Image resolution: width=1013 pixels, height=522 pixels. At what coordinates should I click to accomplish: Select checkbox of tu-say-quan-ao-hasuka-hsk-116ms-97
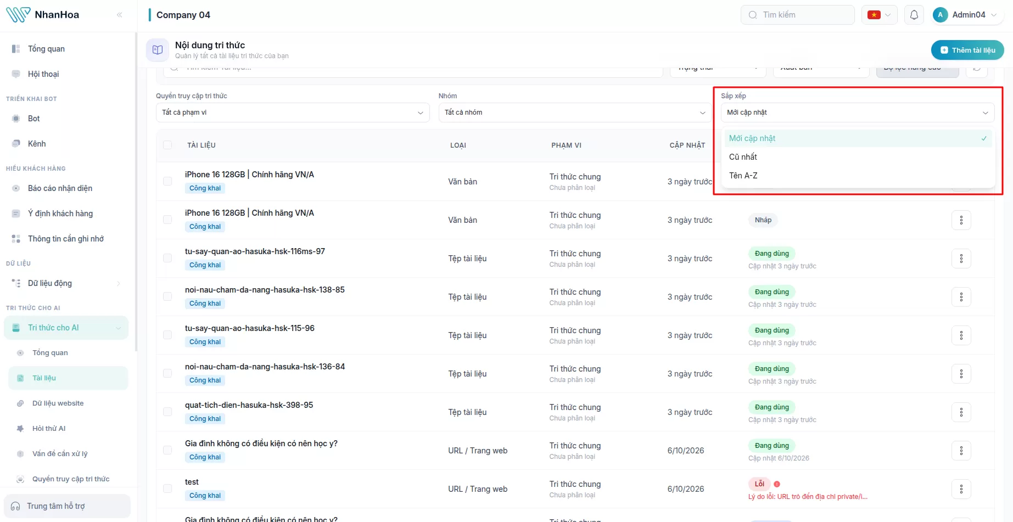click(167, 258)
